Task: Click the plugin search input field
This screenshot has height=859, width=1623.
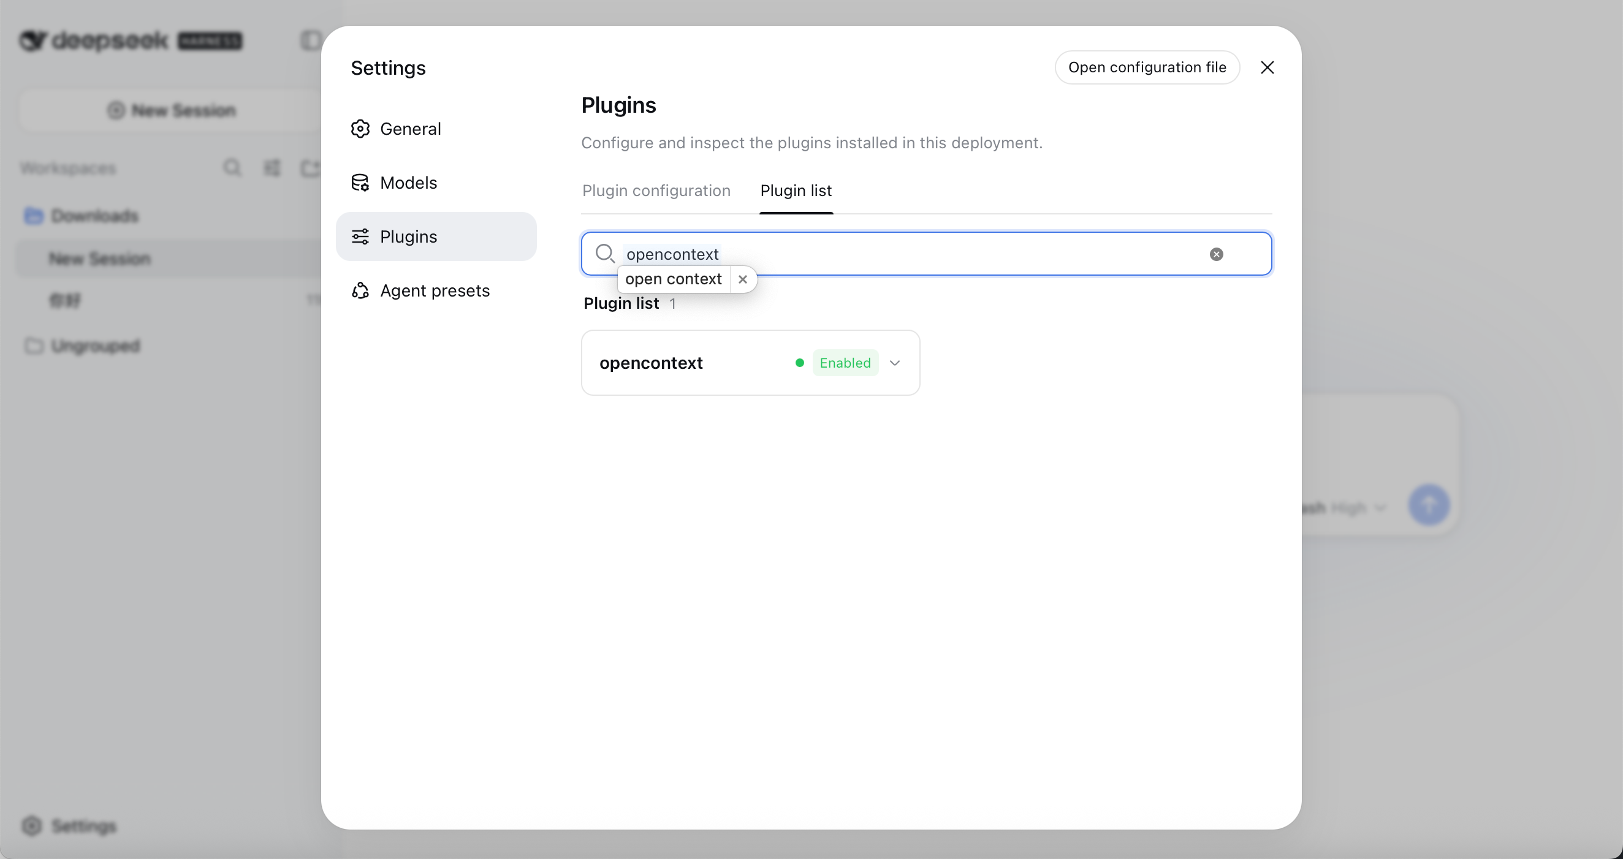Action: 926,254
